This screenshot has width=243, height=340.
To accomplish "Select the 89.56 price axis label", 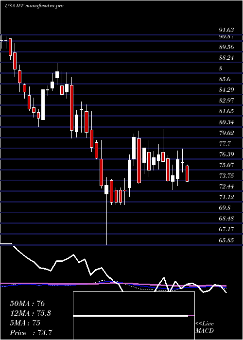I will [x=226, y=47].
